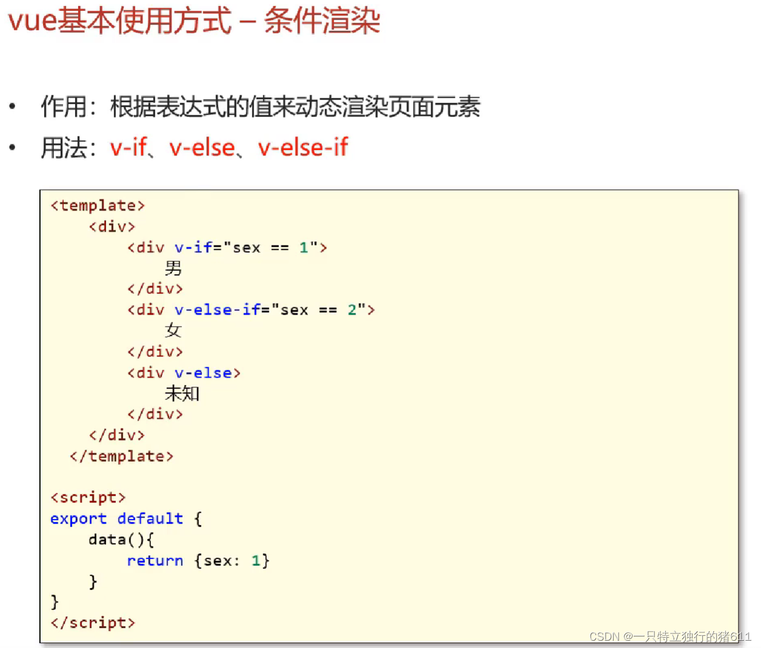Click the opening '<template>' tag line
Image resolution: width=761 pixels, height=648 pixels.
tap(98, 205)
